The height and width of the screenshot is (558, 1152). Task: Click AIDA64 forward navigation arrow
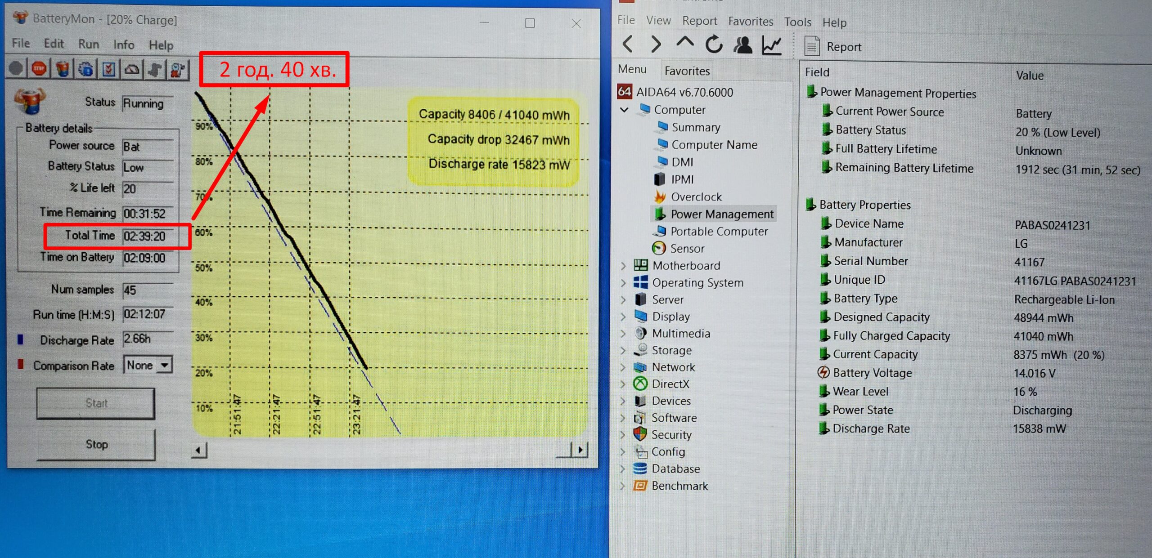pos(656,45)
